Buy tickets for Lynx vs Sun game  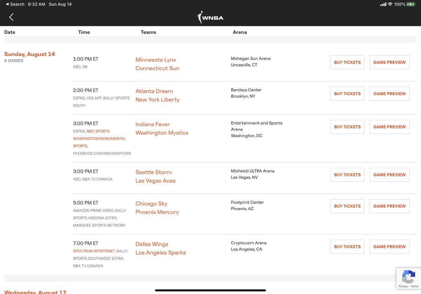(347, 62)
